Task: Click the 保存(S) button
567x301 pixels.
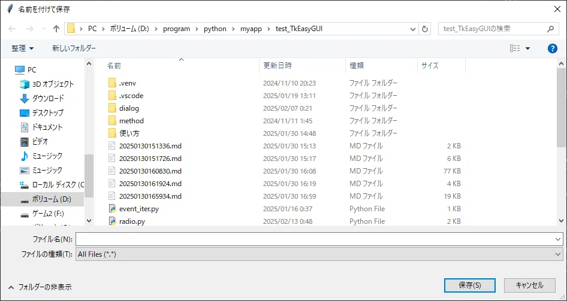Action: 470,285
